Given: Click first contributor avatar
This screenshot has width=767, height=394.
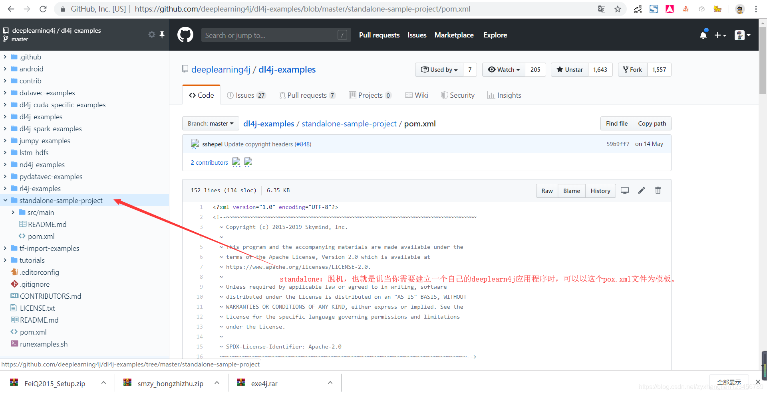Looking at the screenshot, I should click(236, 162).
